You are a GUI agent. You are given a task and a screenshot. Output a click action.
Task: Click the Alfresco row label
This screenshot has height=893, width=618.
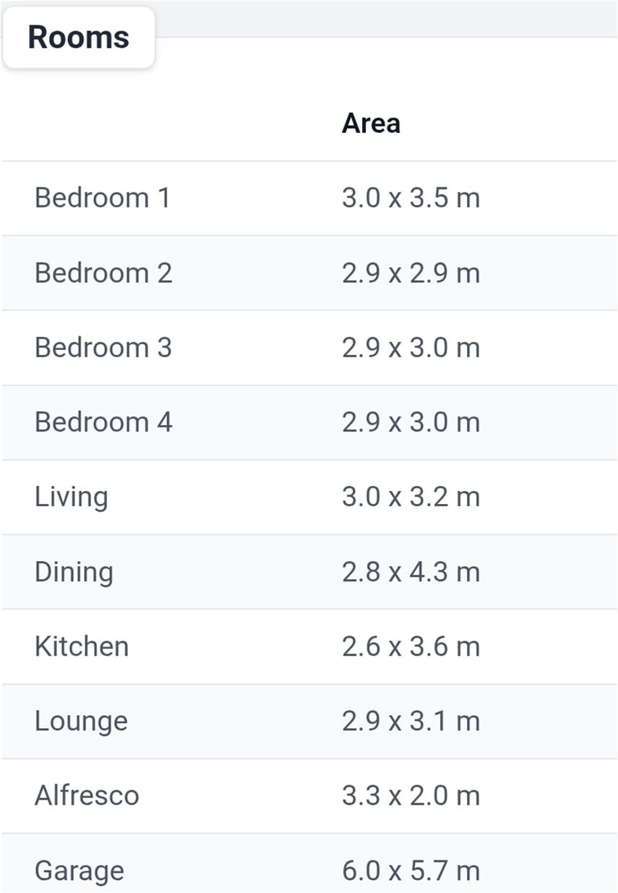pyautogui.click(x=87, y=796)
